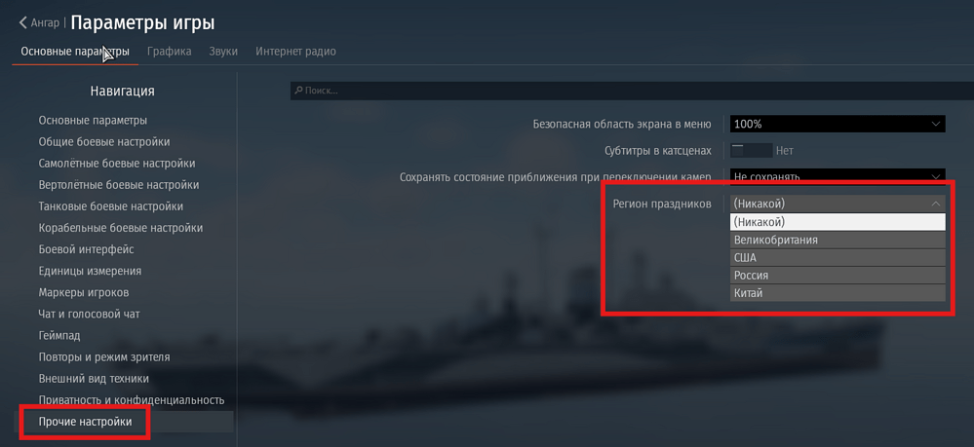Pick Россия as holiday region
Screen dimensions: 974x447
[838, 276]
